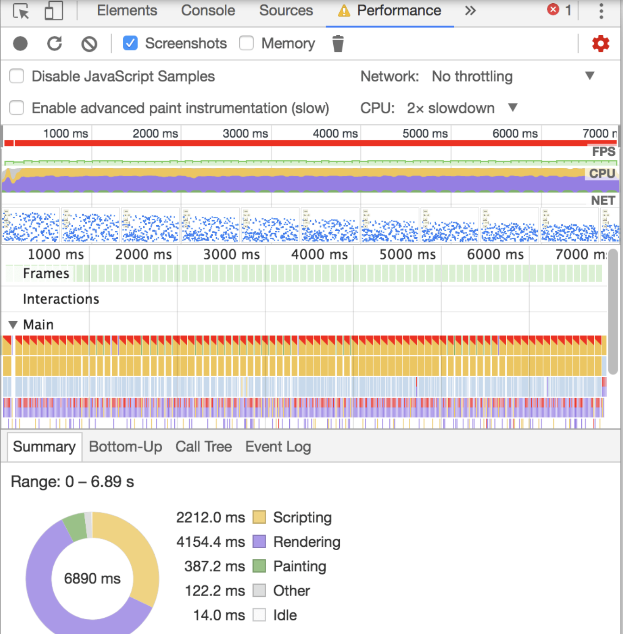Click the Idle white color swatch
Image resolution: width=623 pixels, height=634 pixels.
(259, 615)
